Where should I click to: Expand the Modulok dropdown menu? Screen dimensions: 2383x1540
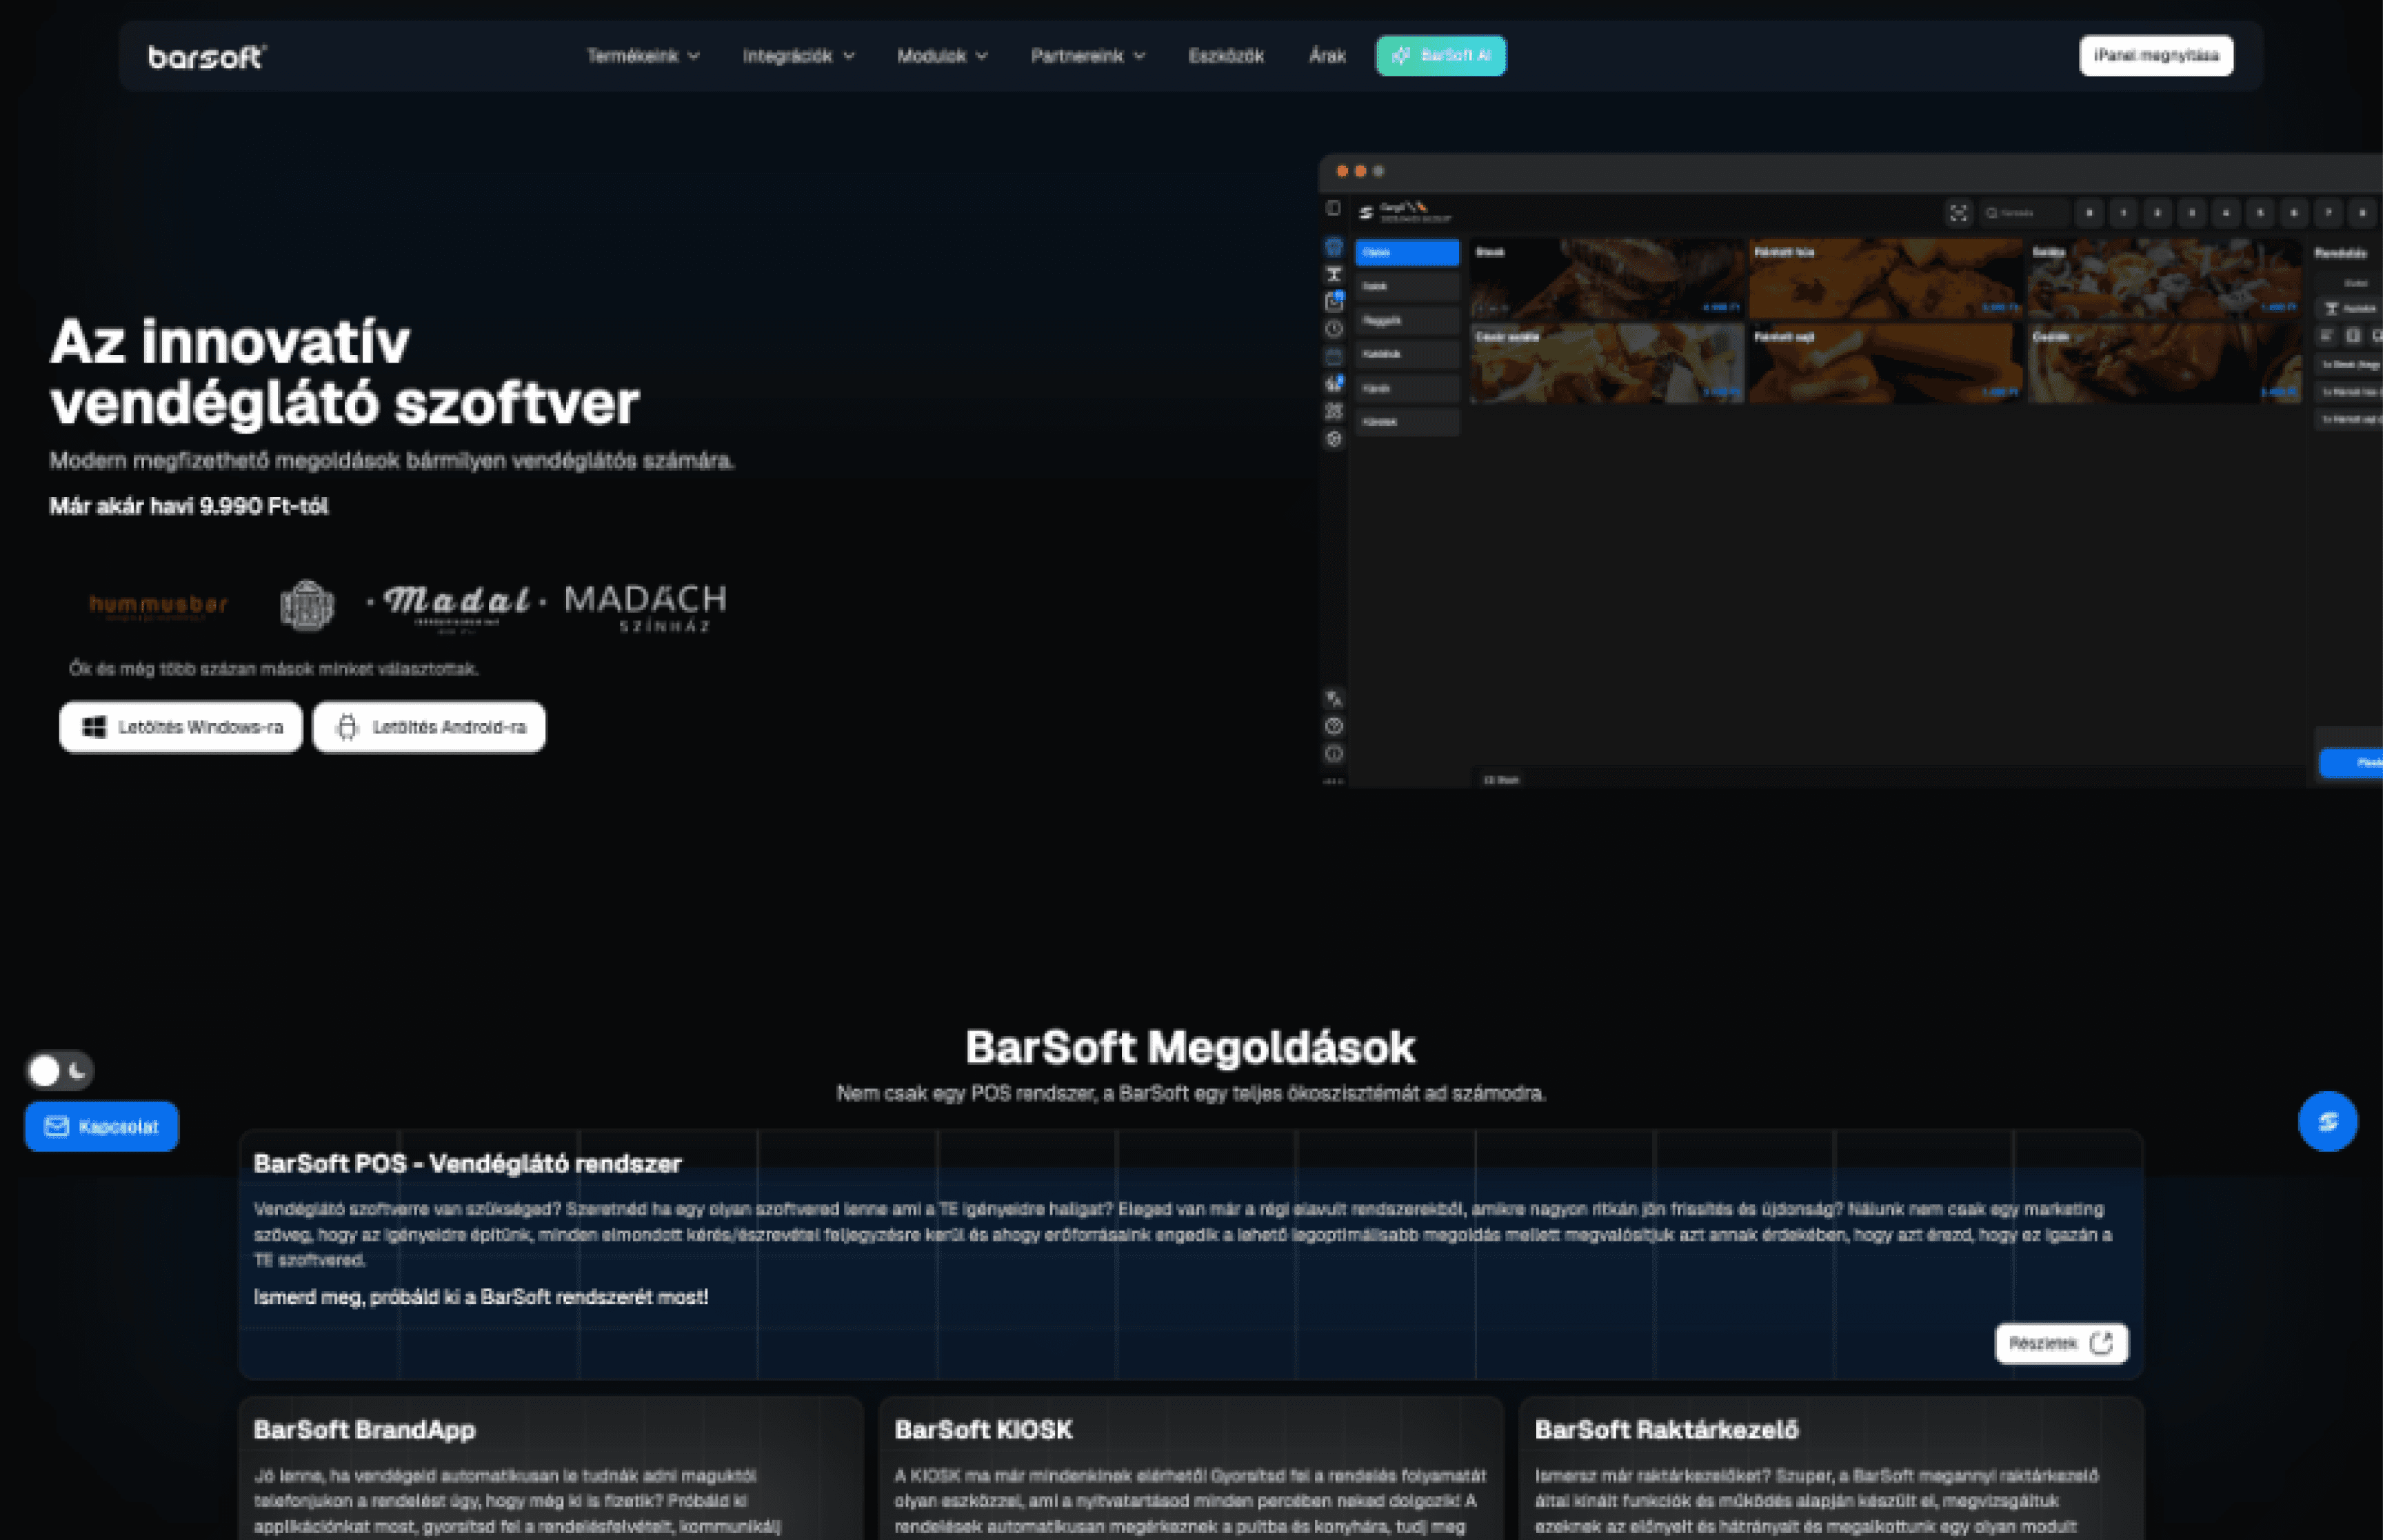[x=942, y=56]
